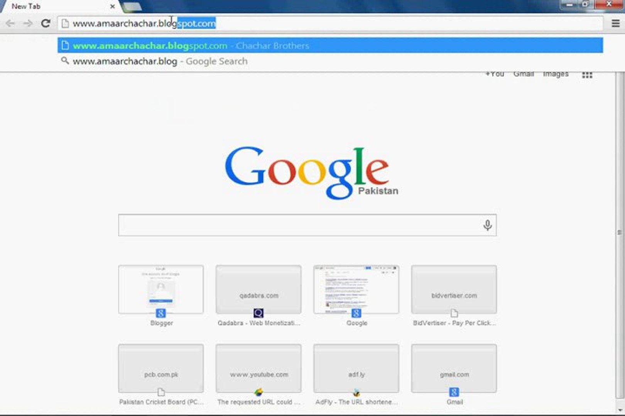The width and height of the screenshot is (625, 416).
Task: Click the magnifier icon beside the Google Search suggestion
Action: tap(64, 61)
